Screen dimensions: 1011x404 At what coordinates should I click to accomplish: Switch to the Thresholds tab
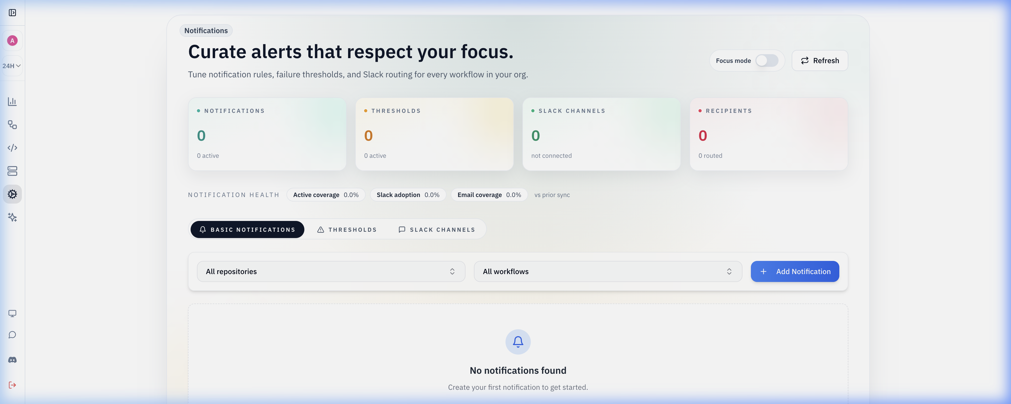(x=347, y=229)
